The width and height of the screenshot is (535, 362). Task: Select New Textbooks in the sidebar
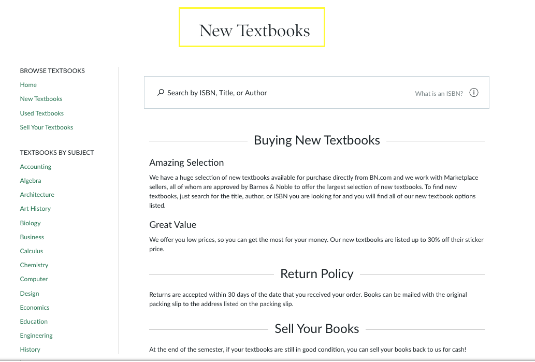click(x=41, y=98)
